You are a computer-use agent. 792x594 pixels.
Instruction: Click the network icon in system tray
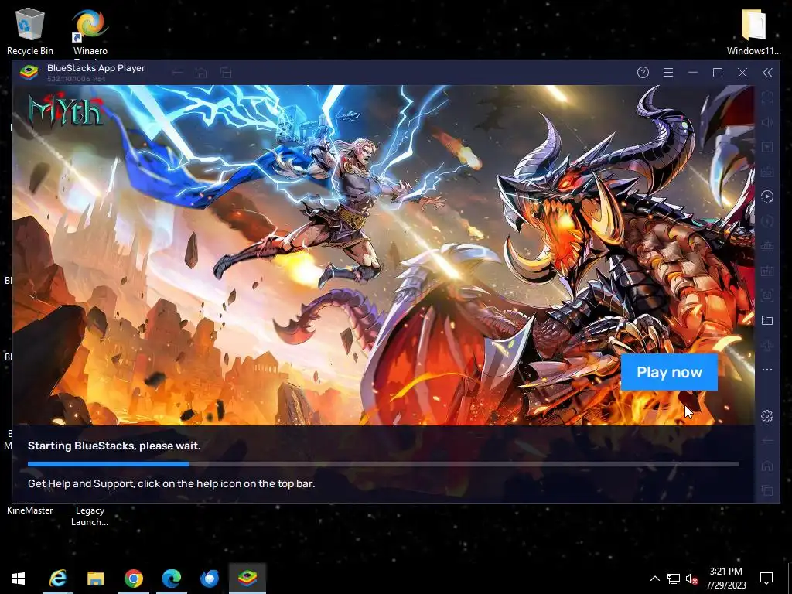coord(674,579)
